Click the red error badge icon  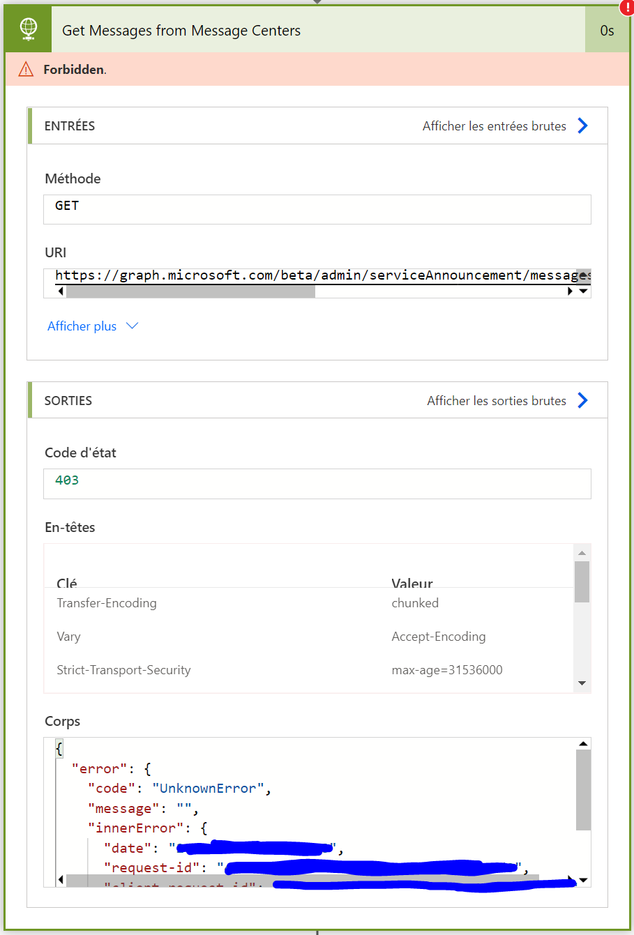pyautogui.click(x=627, y=7)
